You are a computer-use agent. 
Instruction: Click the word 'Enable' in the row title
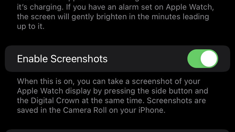coord(32,59)
